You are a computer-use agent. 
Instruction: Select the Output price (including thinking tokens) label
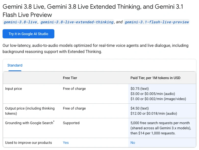pos(30,111)
